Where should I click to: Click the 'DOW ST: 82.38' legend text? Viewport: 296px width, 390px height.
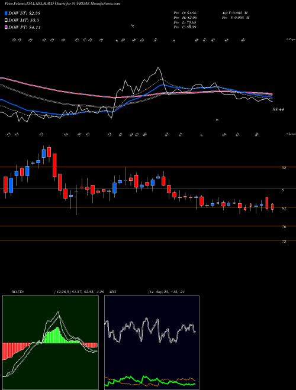pyautogui.click(x=24, y=13)
